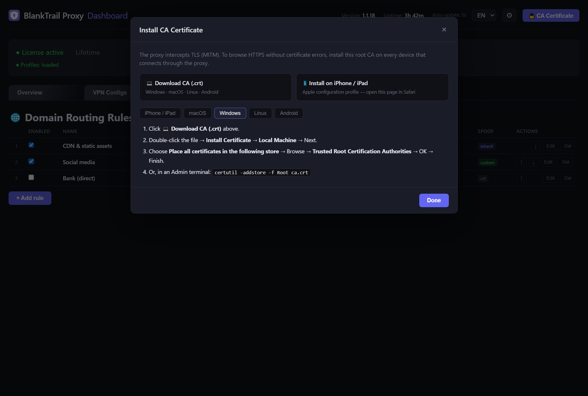
Task: Click the Auto-update: 5s label
Action: (x=449, y=15)
